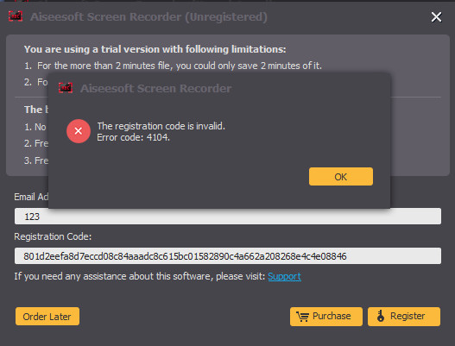Focus the email address field containing 123
This screenshot has height=346, width=455.
point(228,216)
